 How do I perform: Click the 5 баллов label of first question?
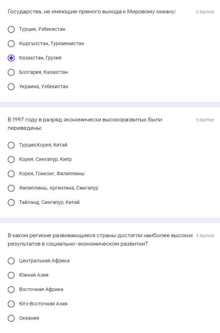tap(205, 12)
